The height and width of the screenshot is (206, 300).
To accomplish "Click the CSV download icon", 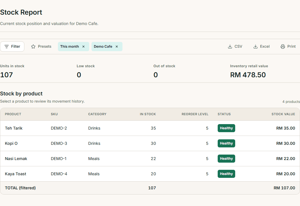I will pyautogui.click(x=230, y=47).
